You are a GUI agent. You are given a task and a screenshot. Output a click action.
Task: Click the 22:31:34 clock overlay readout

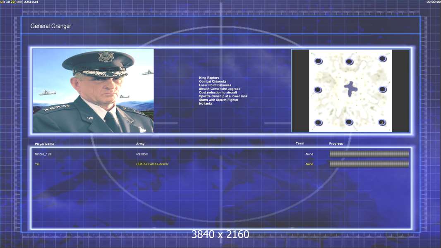coord(31,2)
